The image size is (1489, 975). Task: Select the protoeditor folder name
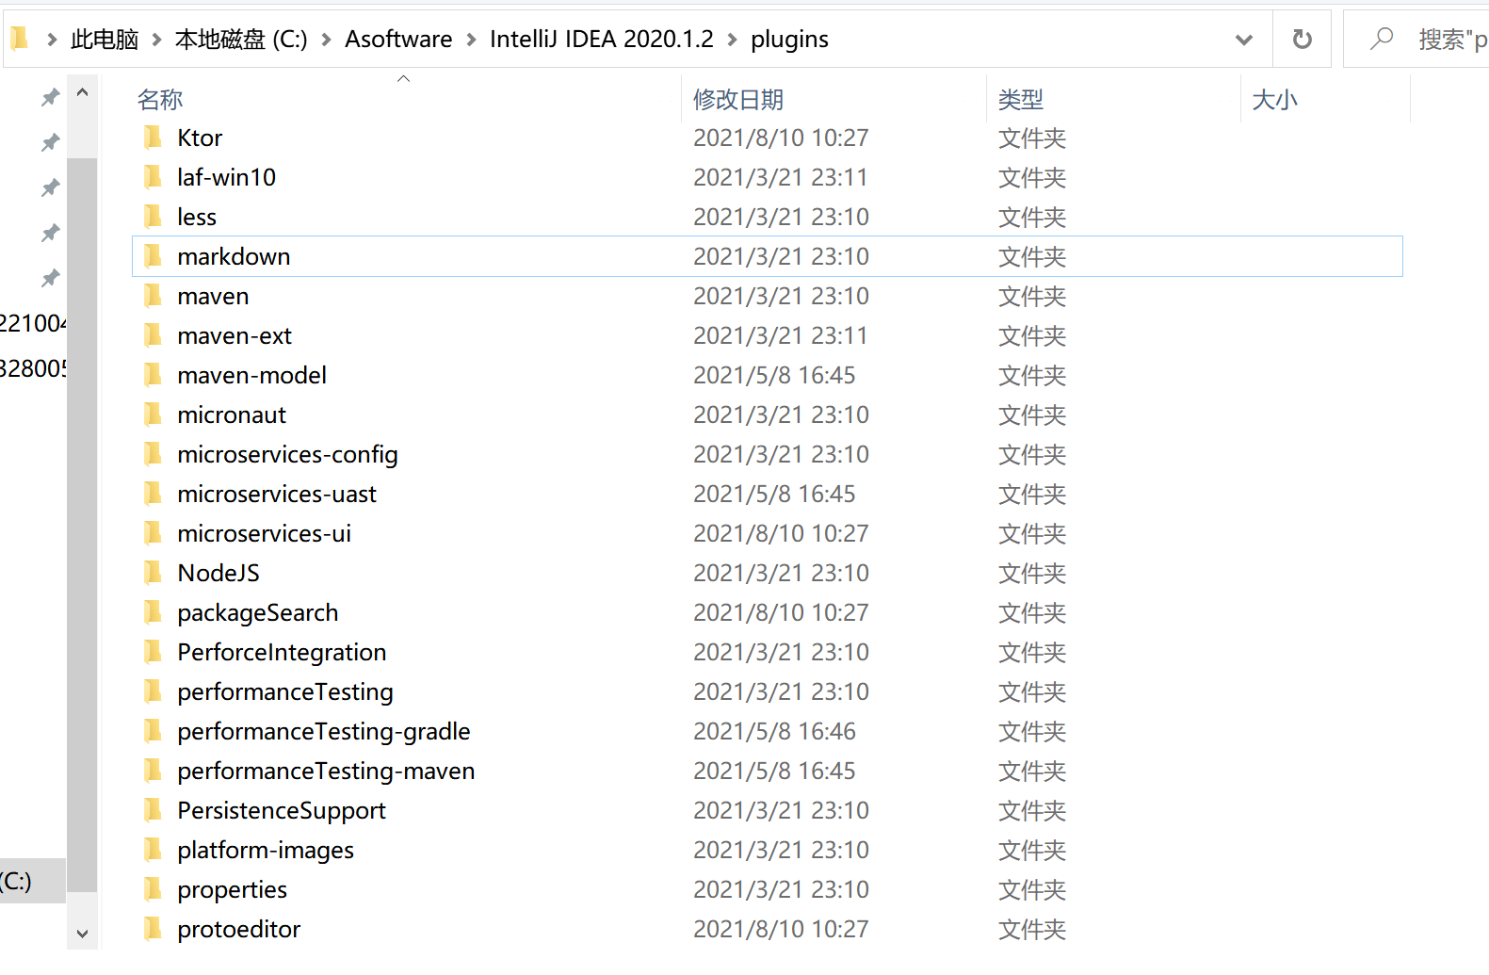pos(239,929)
